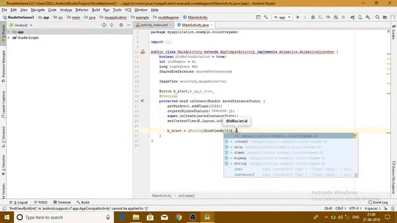Select 'anim' in the autocomplete list
397x223 pixels.
click(291, 147)
